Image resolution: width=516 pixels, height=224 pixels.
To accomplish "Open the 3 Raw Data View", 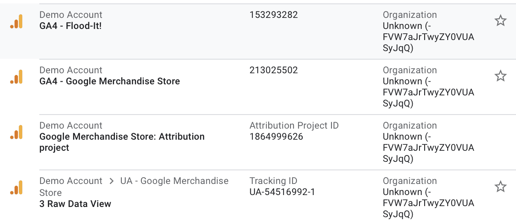I will (x=75, y=204).
